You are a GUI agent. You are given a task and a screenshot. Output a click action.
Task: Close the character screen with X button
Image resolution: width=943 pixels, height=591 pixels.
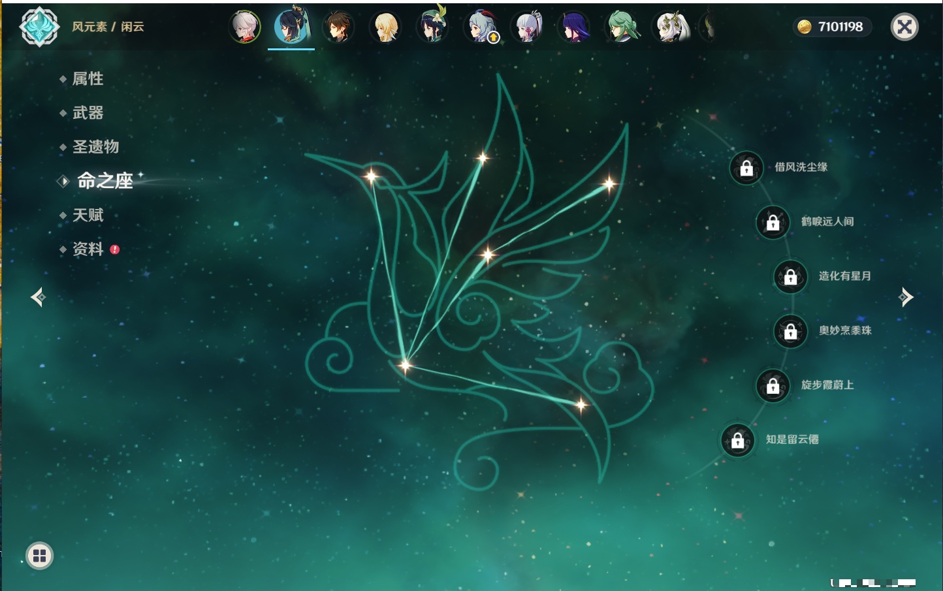point(904,27)
